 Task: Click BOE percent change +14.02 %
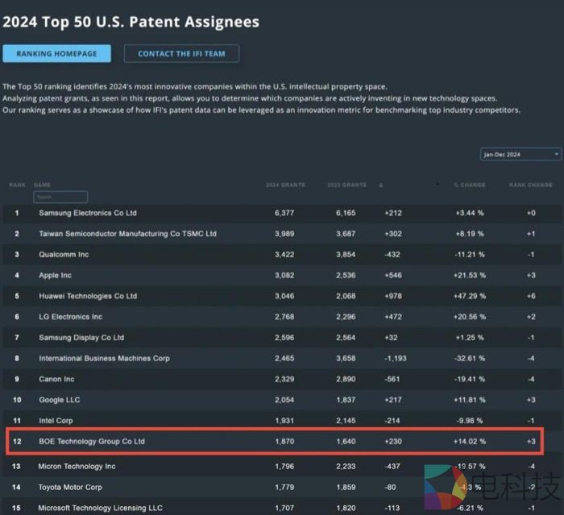tap(470, 442)
